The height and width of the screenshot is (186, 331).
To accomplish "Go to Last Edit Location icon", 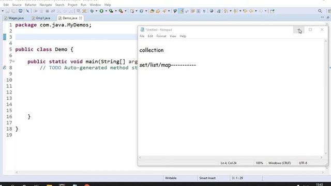I will click(x=245, y=11).
